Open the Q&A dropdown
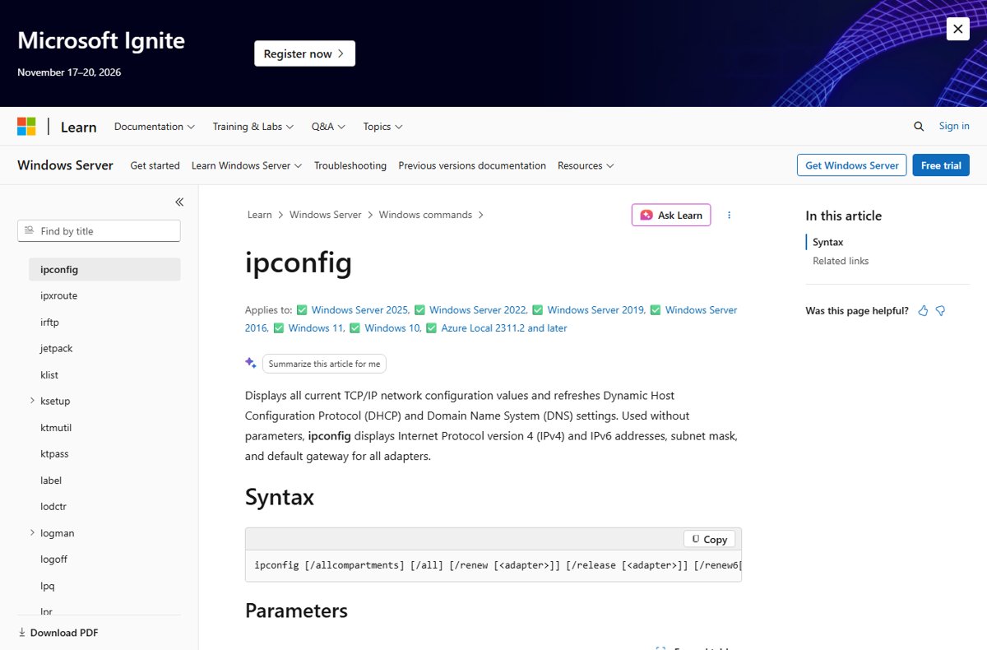 [x=328, y=127]
